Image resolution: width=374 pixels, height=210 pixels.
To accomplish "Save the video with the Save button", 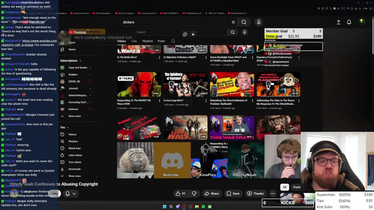I will point(233,194).
